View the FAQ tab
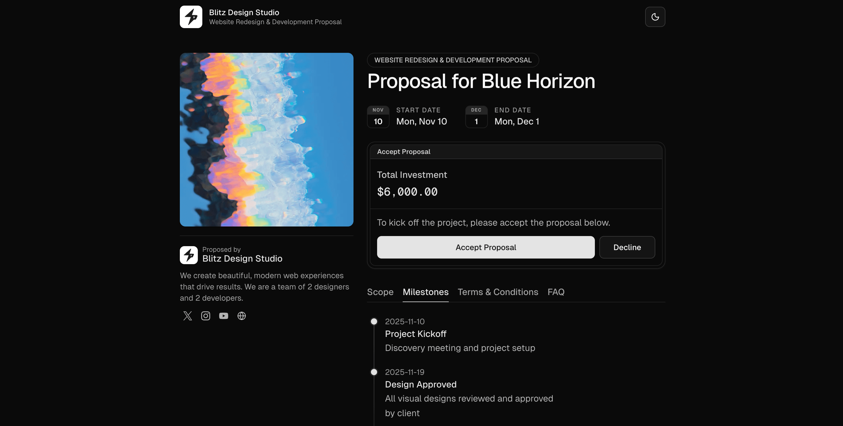 [556, 292]
